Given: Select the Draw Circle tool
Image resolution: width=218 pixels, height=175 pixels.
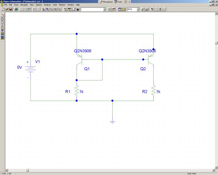Looking at the screenshot, I should (x=2, y=22).
